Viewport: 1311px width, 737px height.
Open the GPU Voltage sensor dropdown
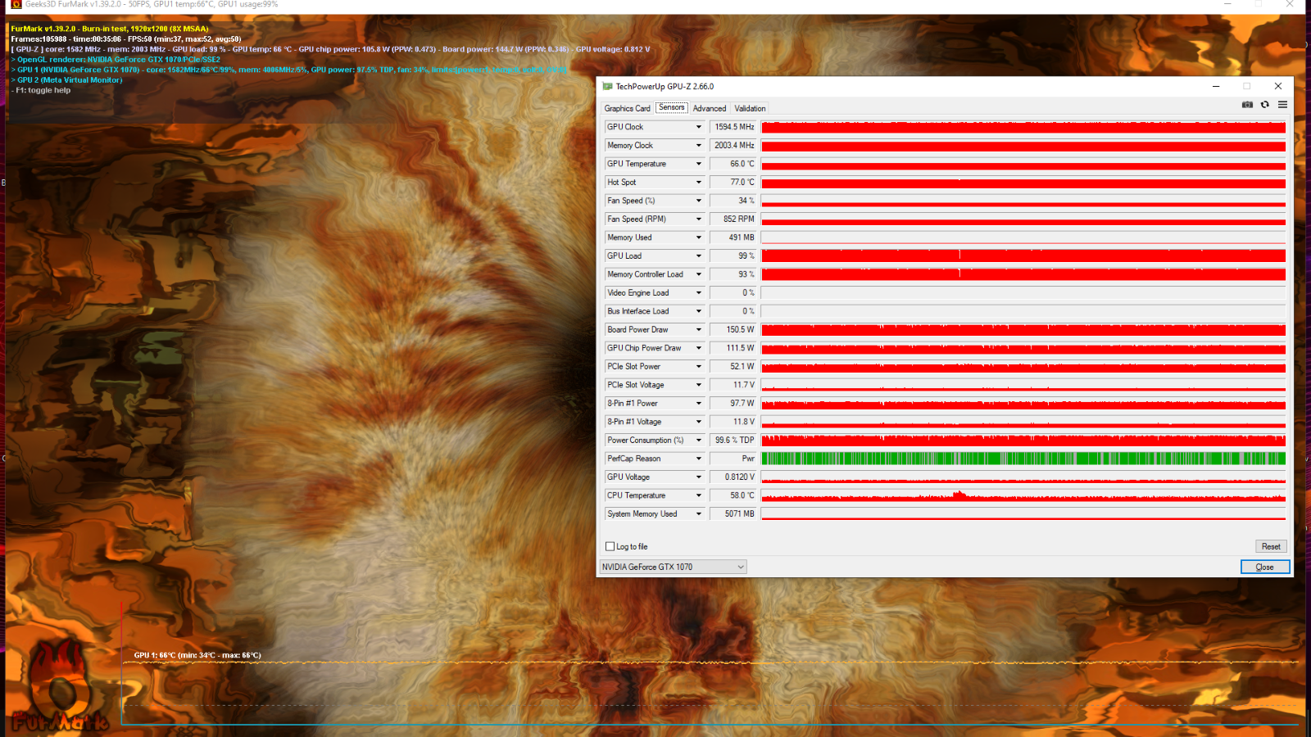click(699, 477)
